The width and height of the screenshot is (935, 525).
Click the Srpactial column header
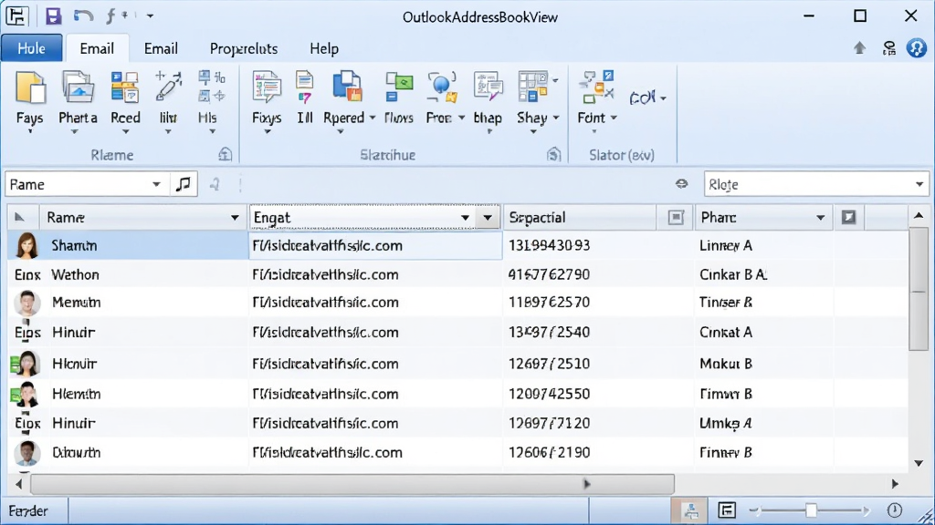[580, 217]
